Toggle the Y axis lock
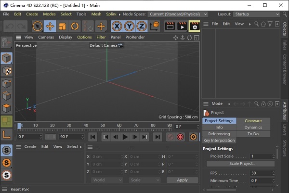Screen dimensions: 289x193 (x=129, y=26)
